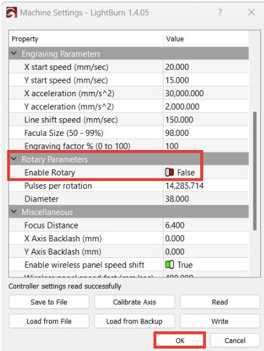This screenshot has height=351, width=264.
Task: Select the Focus Distance value field
Action: (x=206, y=225)
